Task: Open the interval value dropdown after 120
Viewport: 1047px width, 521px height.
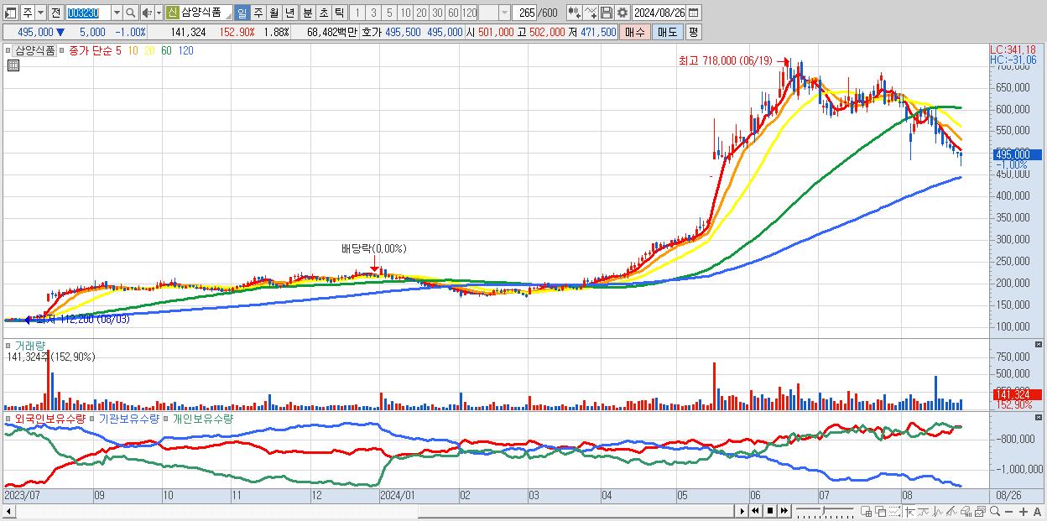Action: (x=504, y=13)
